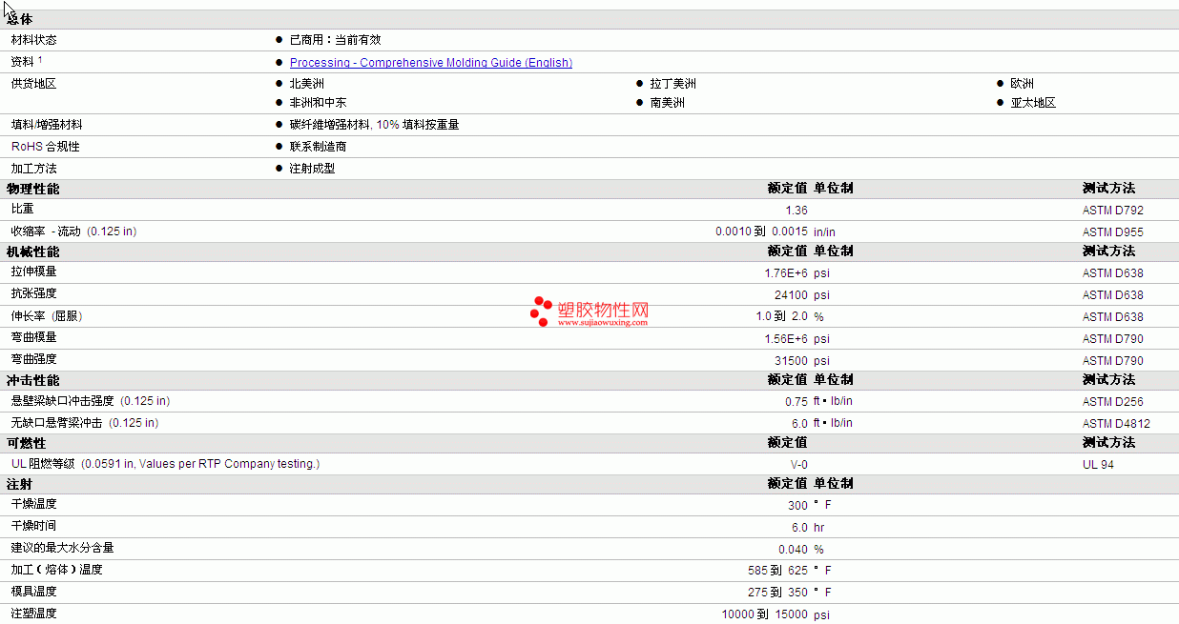Click the 建议的最大水分含量 row label

[63, 548]
